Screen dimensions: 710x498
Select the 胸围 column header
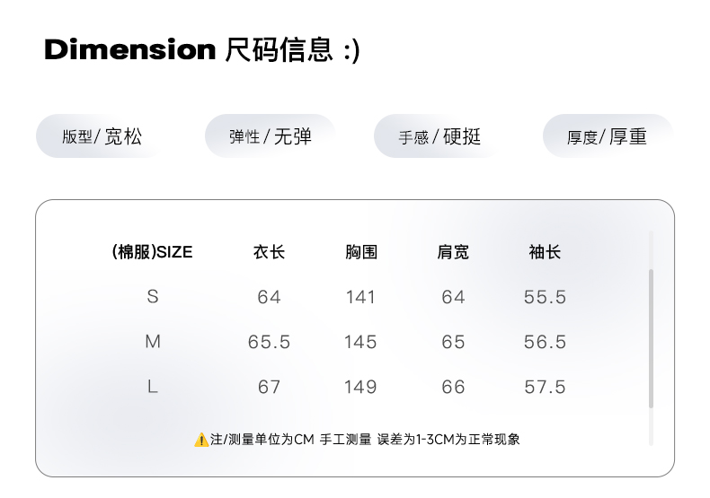point(360,252)
